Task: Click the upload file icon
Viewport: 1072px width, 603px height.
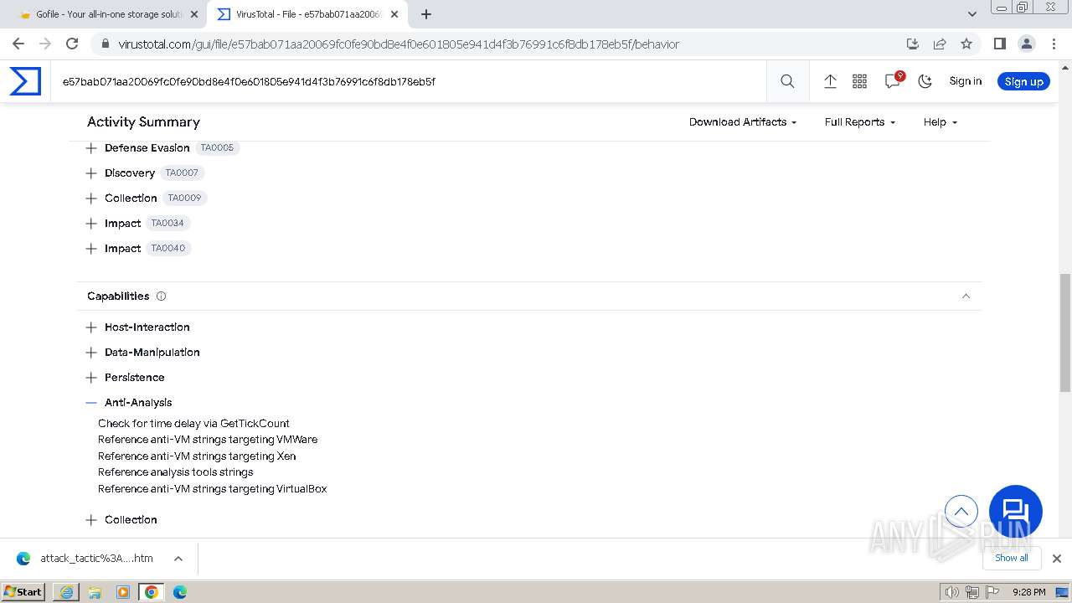Action: 830,81
